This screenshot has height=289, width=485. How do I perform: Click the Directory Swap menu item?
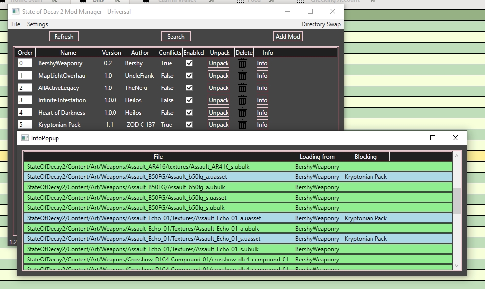coord(321,24)
